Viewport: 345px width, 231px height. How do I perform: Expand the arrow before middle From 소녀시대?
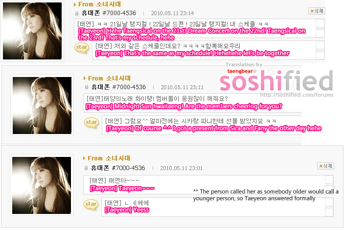tap(85, 78)
